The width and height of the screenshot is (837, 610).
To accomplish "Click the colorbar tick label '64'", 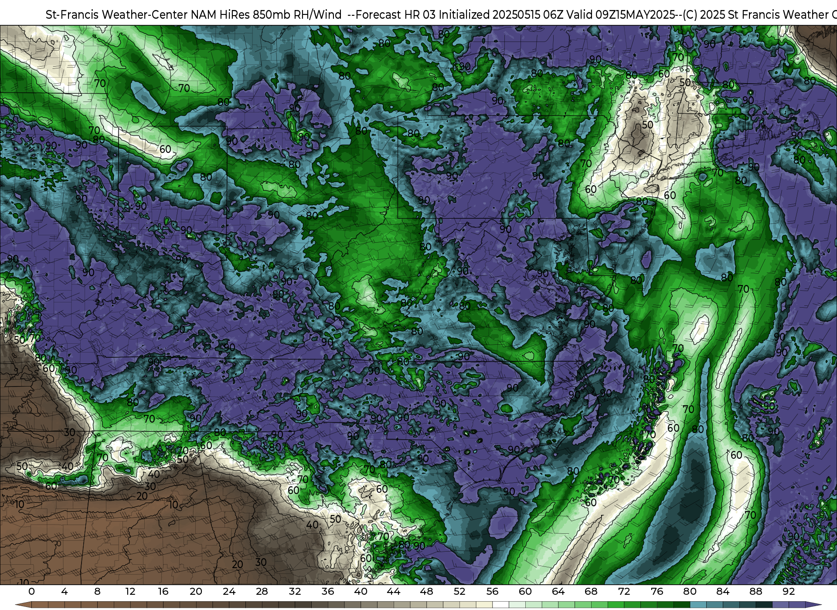I will [558, 592].
